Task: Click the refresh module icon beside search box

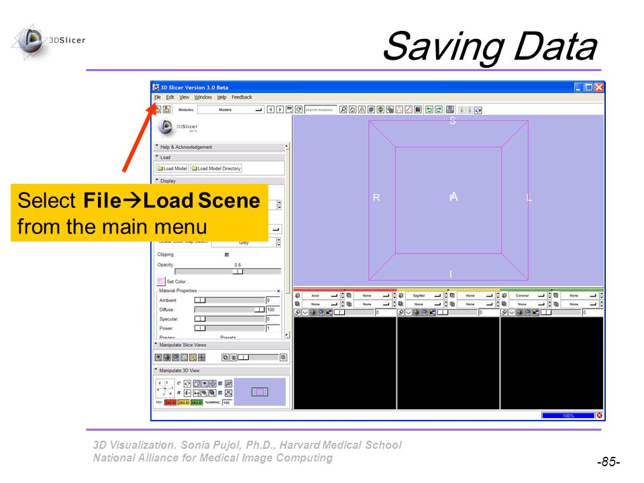Action: [299, 109]
